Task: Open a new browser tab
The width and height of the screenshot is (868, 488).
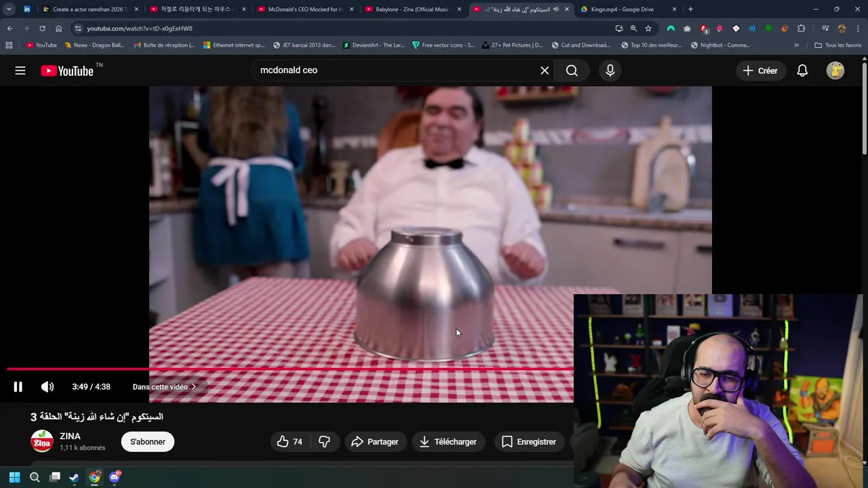Action: click(690, 9)
